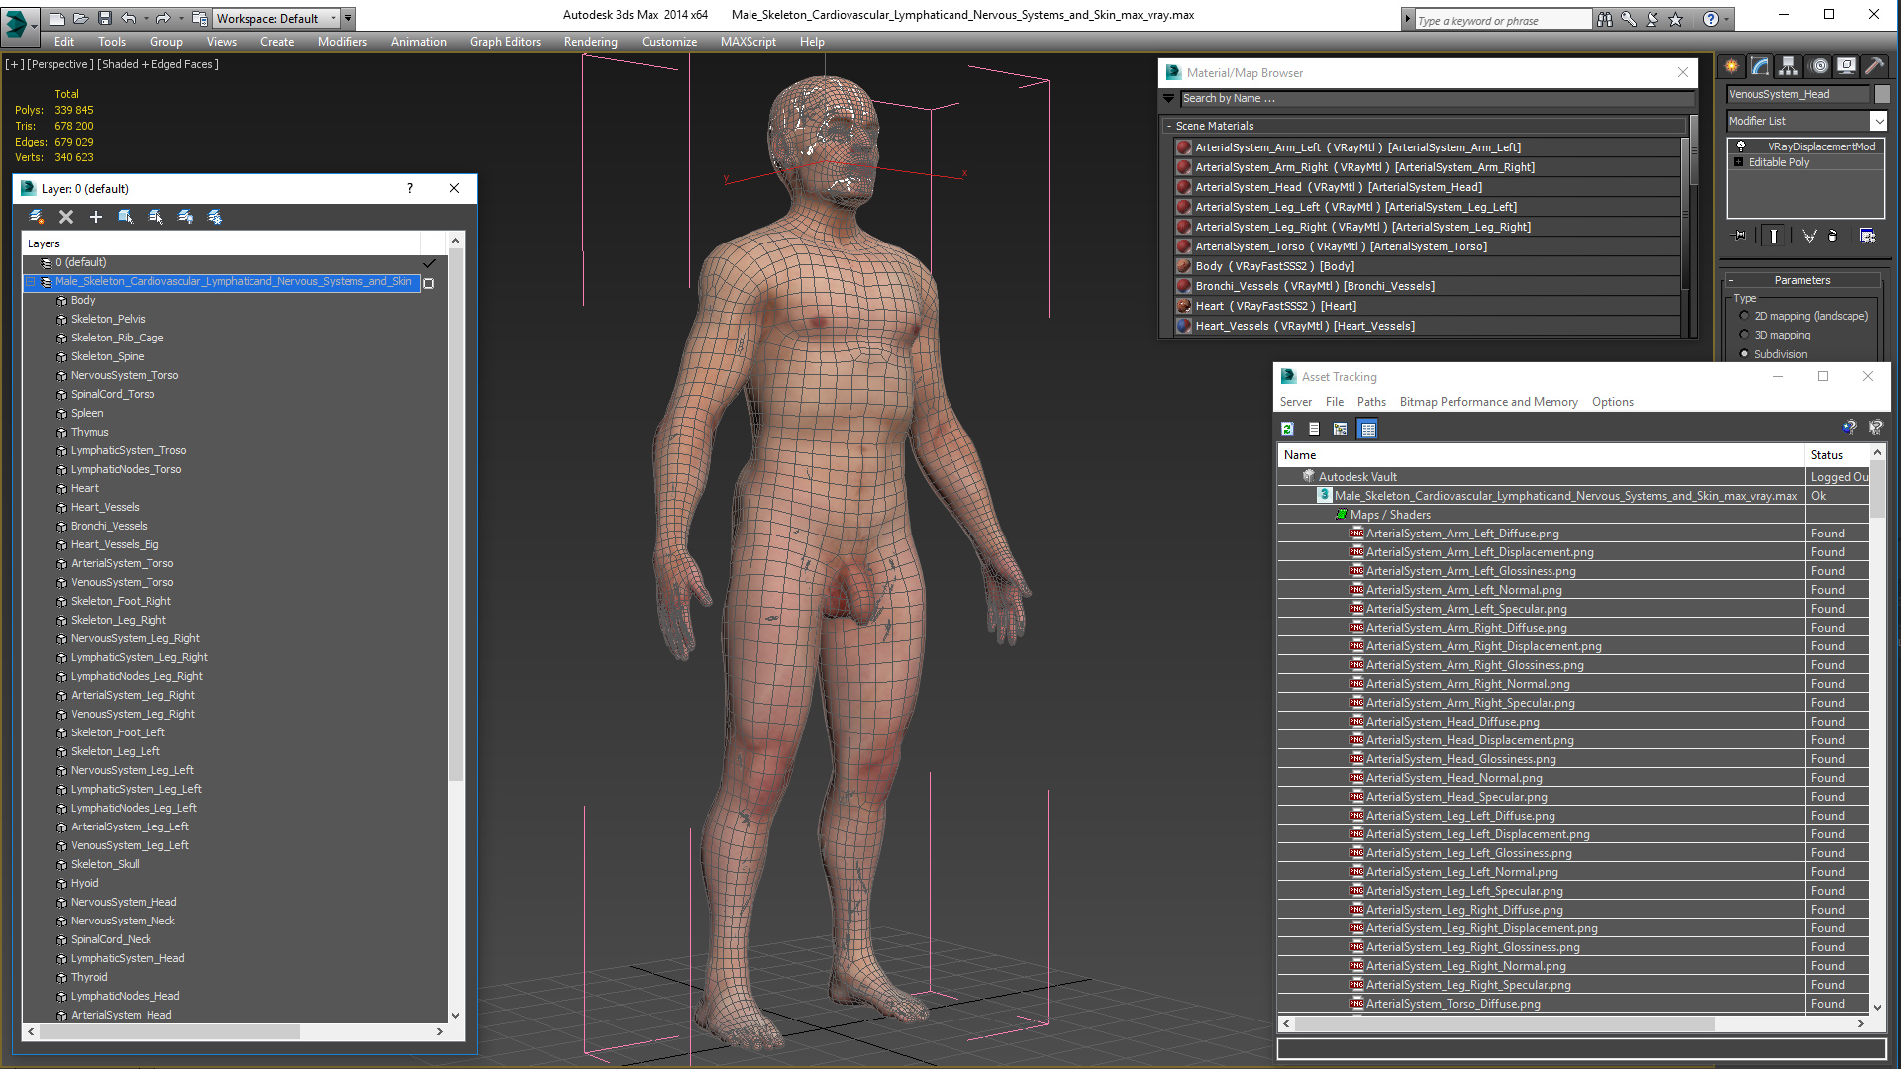The width and height of the screenshot is (1901, 1069).
Task: Open the Rendering menu
Action: 590,42
